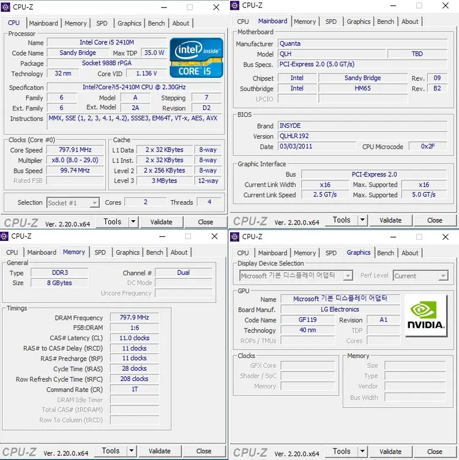Click Close button in Mainboard window
This screenshot has height=460, width=459.
point(435,220)
